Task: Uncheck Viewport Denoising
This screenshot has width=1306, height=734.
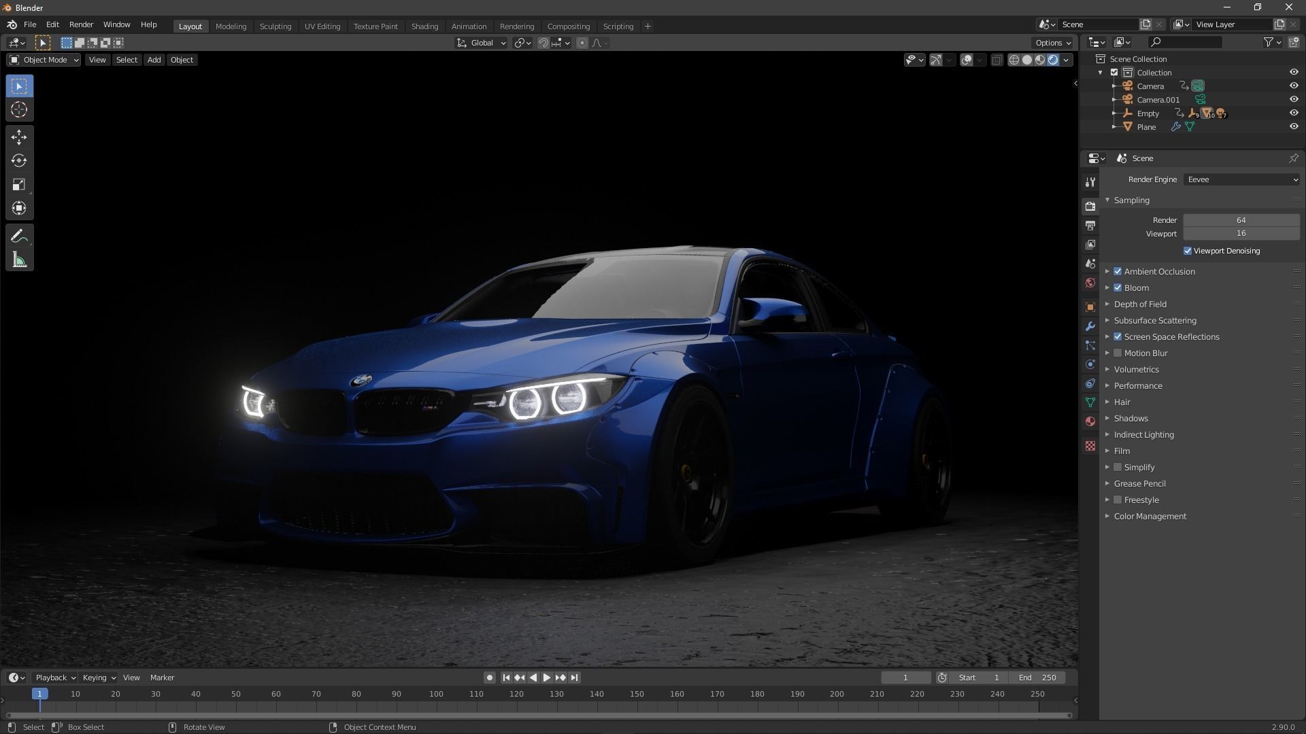Action: click(x=1188, y=251)
